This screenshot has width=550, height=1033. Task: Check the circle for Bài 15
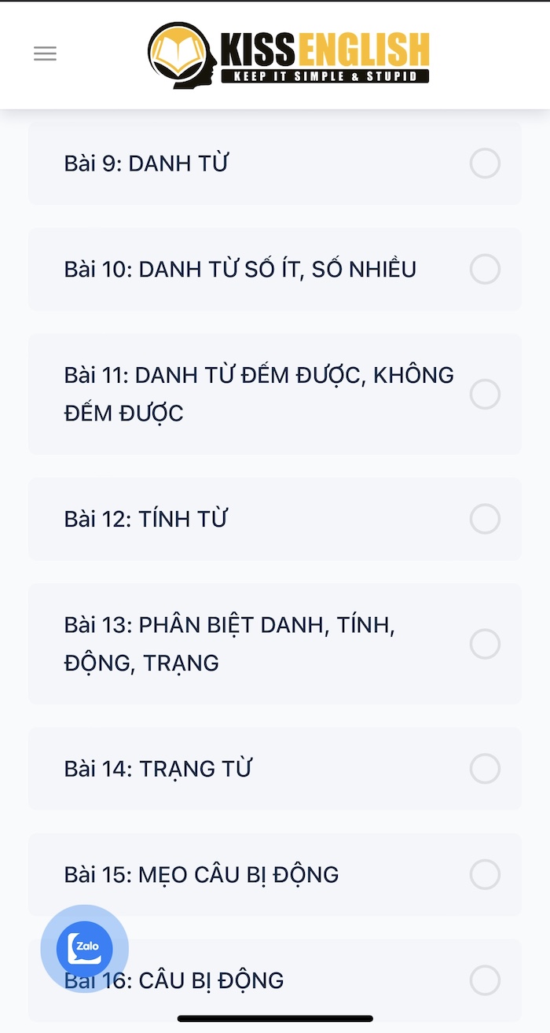coord(485,874)
